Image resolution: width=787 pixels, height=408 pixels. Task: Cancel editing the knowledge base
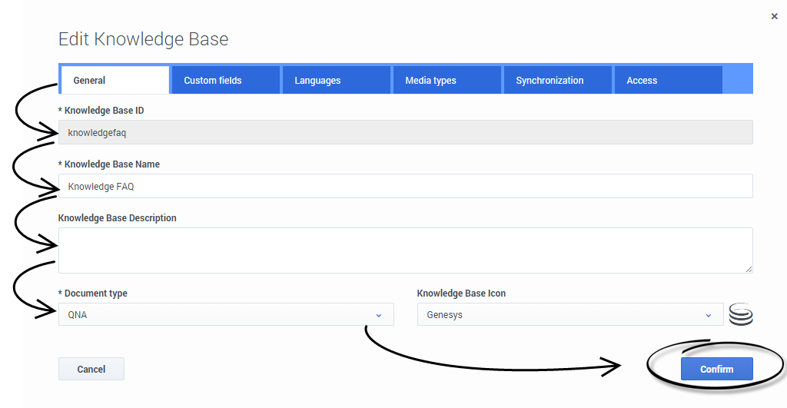(91, 369)
